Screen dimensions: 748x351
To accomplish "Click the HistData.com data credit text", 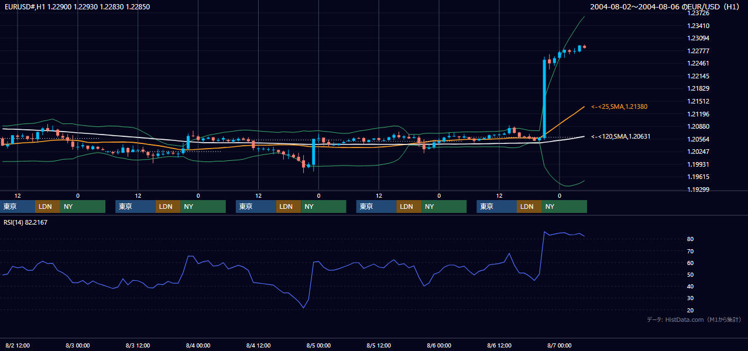I will [x=694, y=319].
